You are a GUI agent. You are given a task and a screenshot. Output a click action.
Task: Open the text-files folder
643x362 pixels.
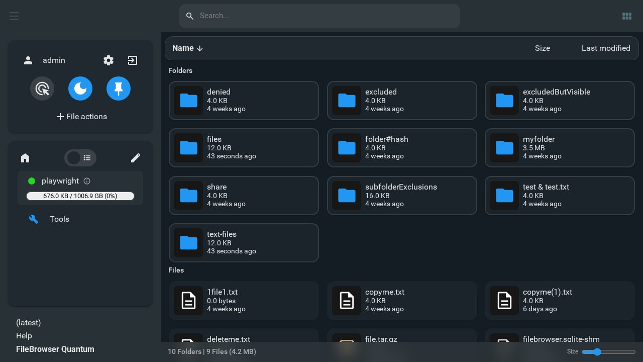pyautogui.click(x=244, y=243)
